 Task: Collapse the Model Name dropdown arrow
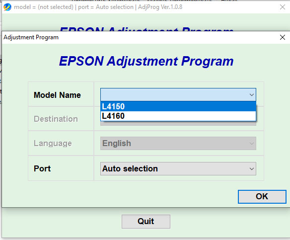tap(251, 95)
